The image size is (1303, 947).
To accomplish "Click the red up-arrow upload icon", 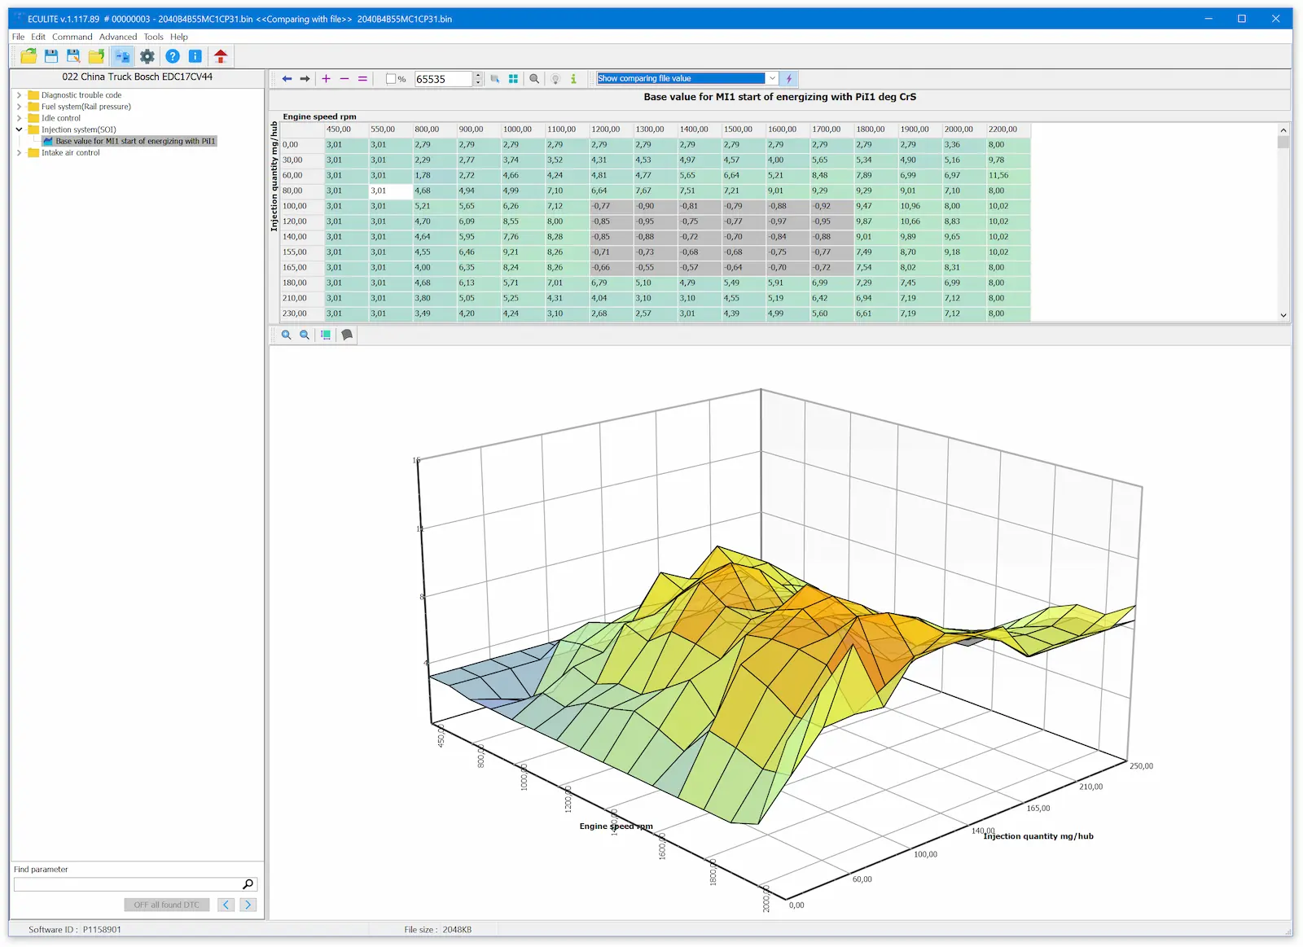I will (x=221, y=56).
